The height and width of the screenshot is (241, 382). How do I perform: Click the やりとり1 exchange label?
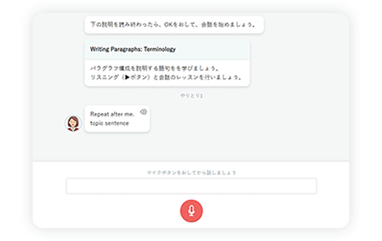pyautogui.click(x=191, y=96)
